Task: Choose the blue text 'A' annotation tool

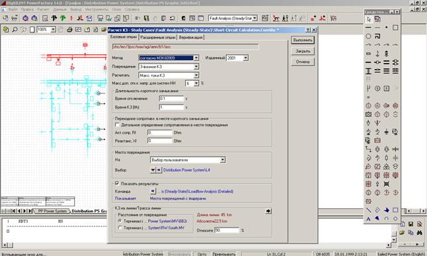Action: click(368, 219)
